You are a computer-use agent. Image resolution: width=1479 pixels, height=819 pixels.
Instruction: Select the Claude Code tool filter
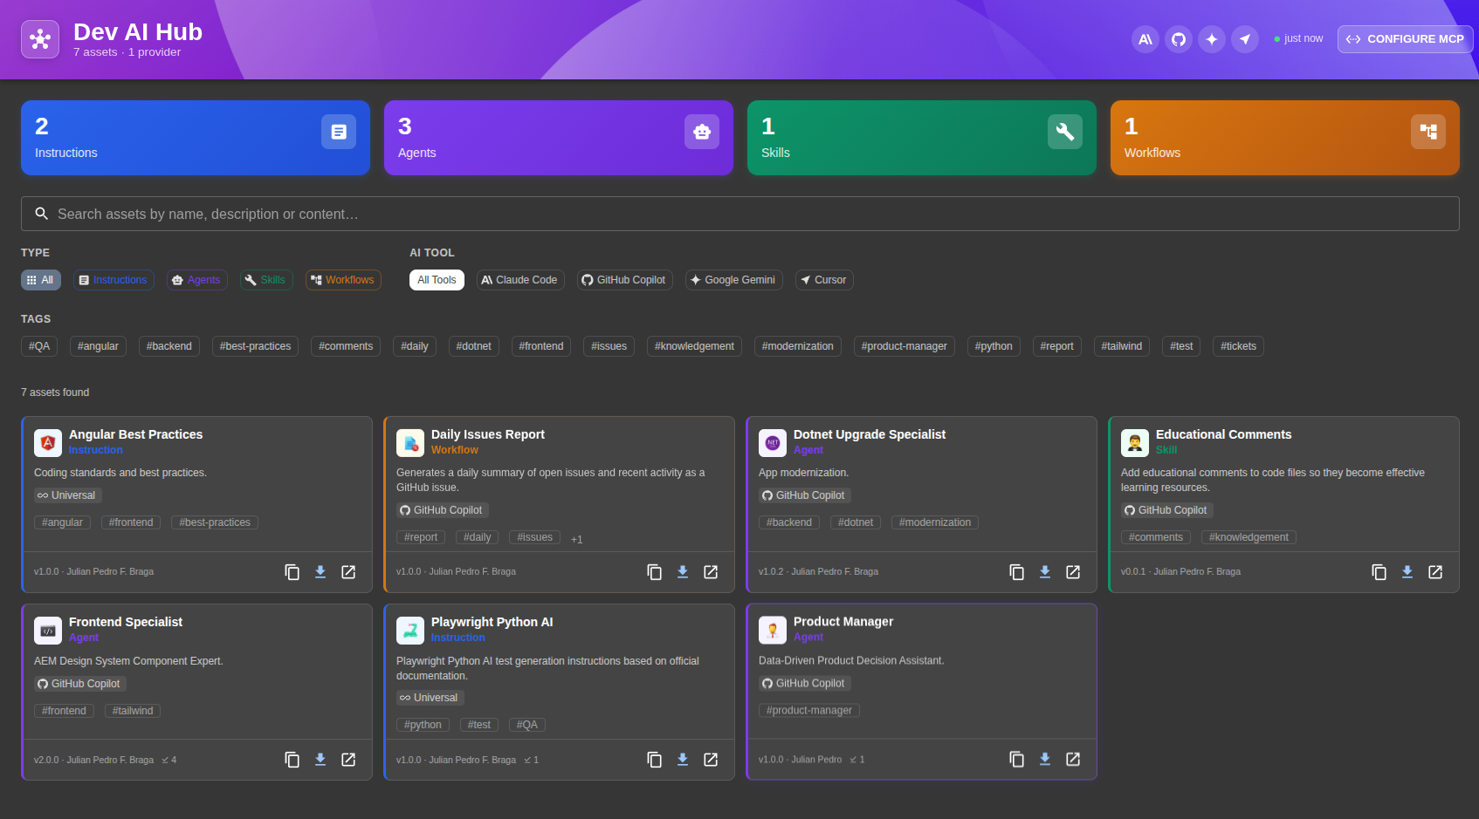click(519, 280)
